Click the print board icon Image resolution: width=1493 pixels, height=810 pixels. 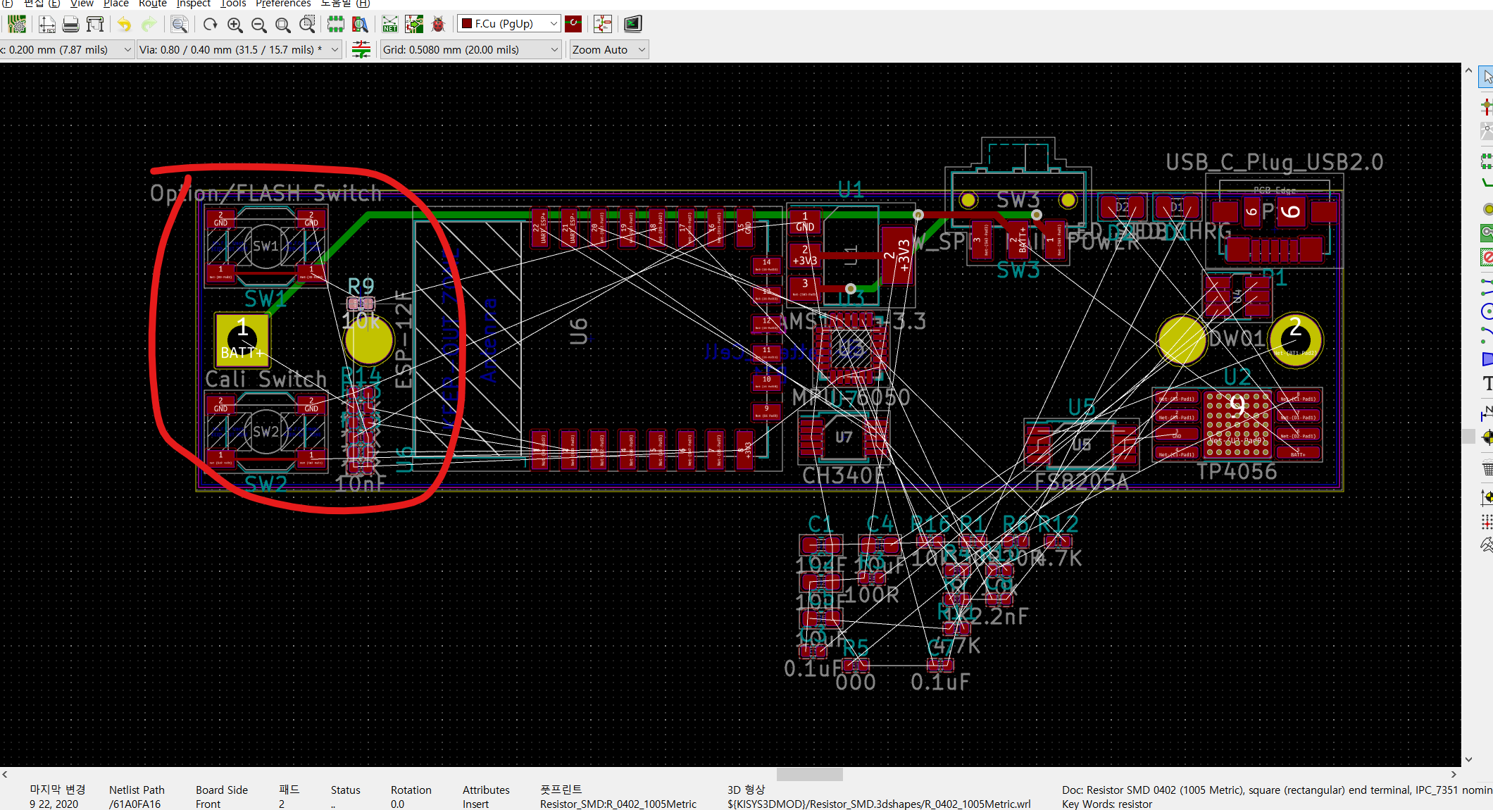(x=70, y=25)
